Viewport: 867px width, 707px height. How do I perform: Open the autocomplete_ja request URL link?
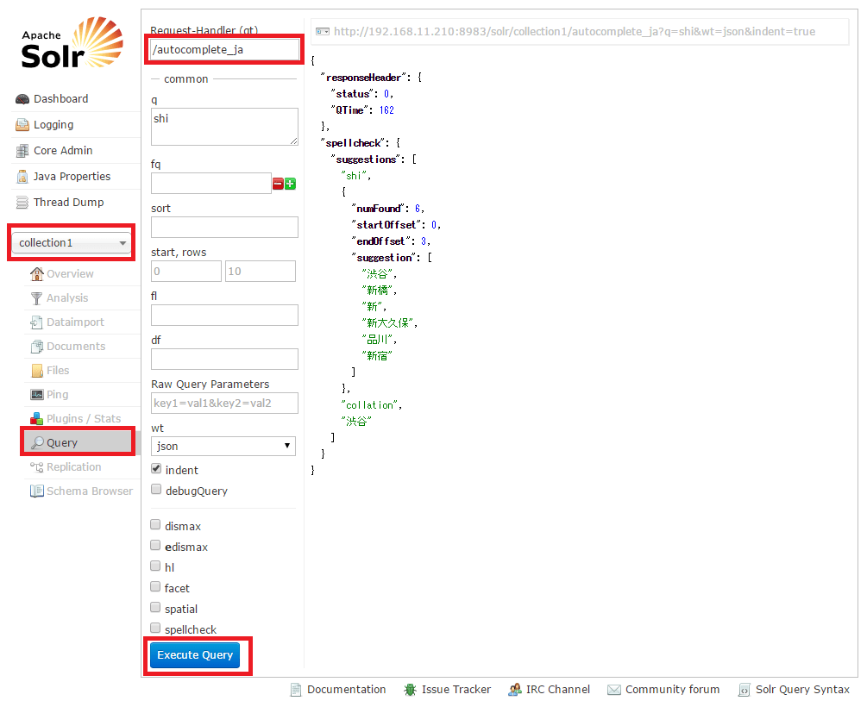pos(575,32)
